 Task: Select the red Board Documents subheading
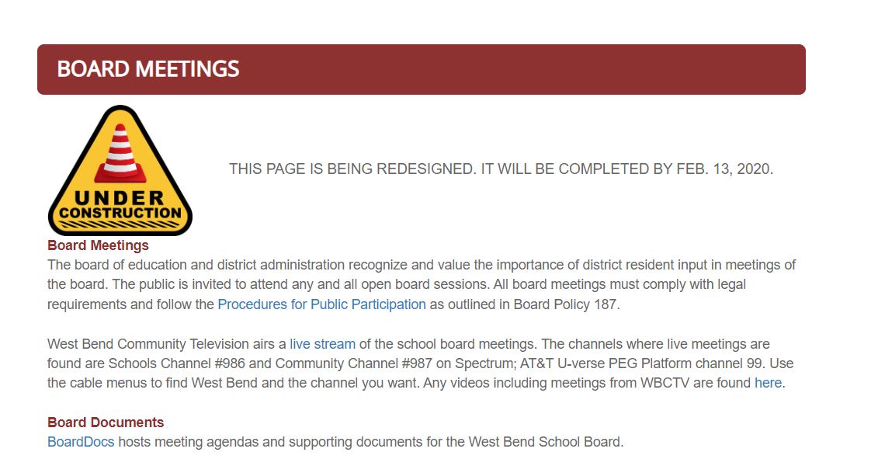coord(106,422)
